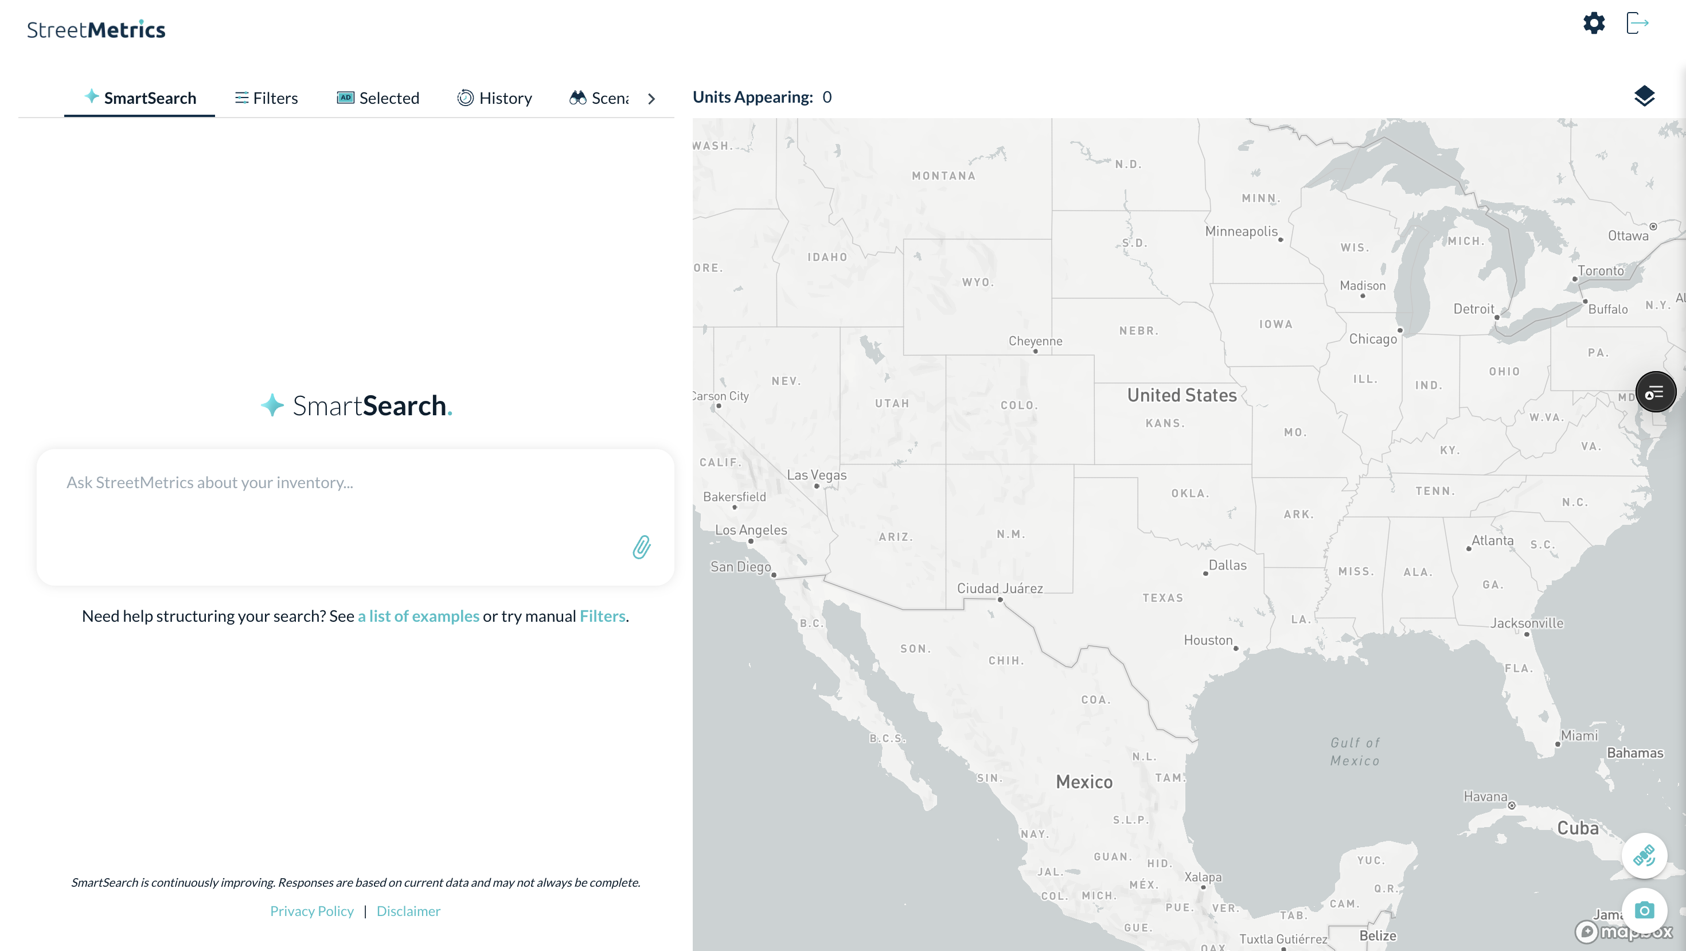Follow the manual Filters link
The image size is (1686, 951).
[x=602, y=616]
